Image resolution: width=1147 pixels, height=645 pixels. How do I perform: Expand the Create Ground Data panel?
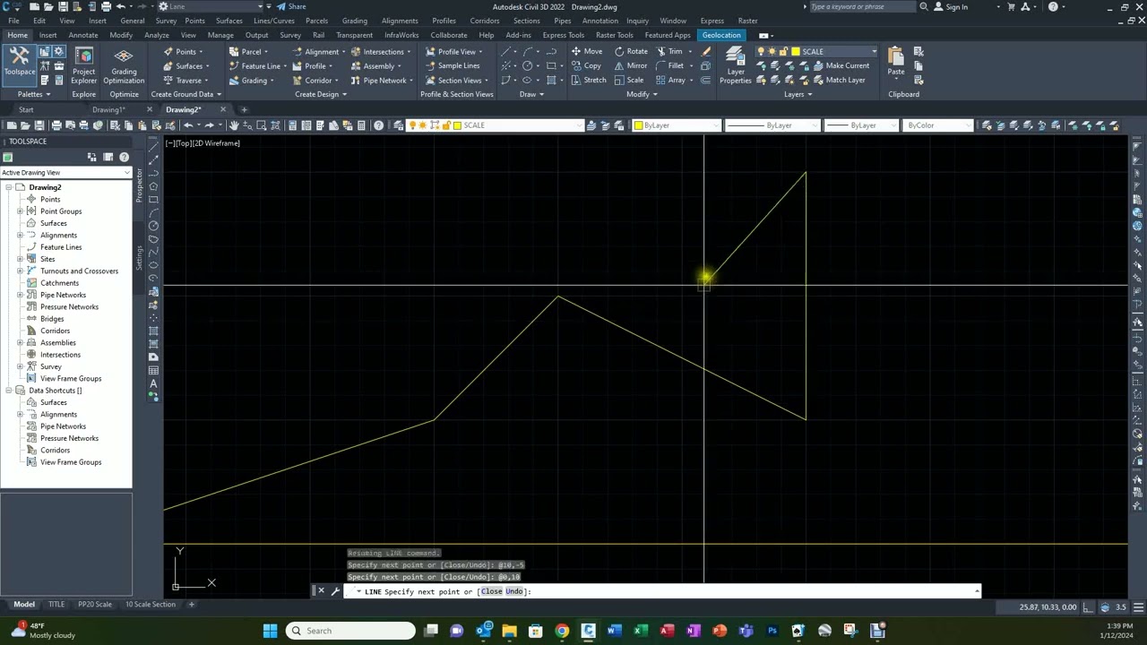pyautogui.click(x=185, y=94)
